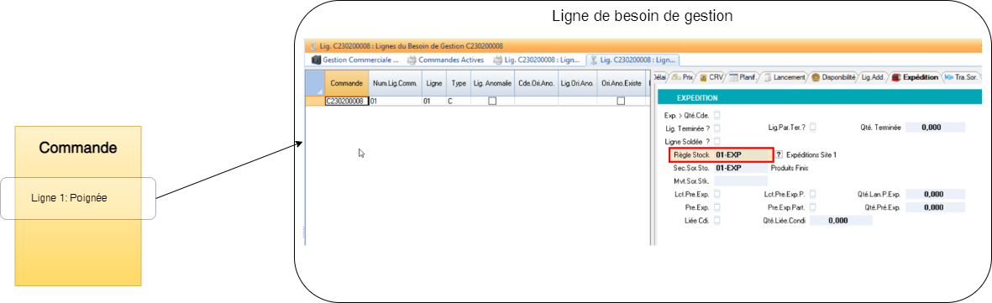The width and height of the screenshot is (992, 303).
Task: Click the Qté. Terminée value field
Action: pos(935,128)
